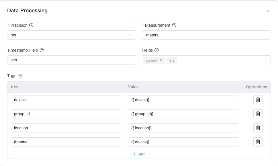Open the Precision dropdown showing ms
This screenshot has height=166, width=278.
click(72, 35)
